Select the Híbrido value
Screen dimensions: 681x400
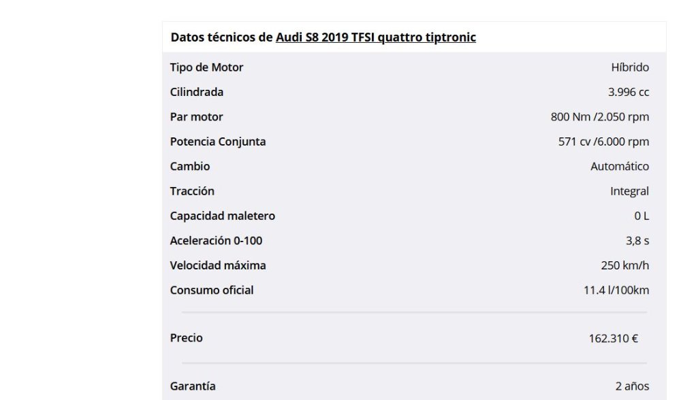(630, 67)
